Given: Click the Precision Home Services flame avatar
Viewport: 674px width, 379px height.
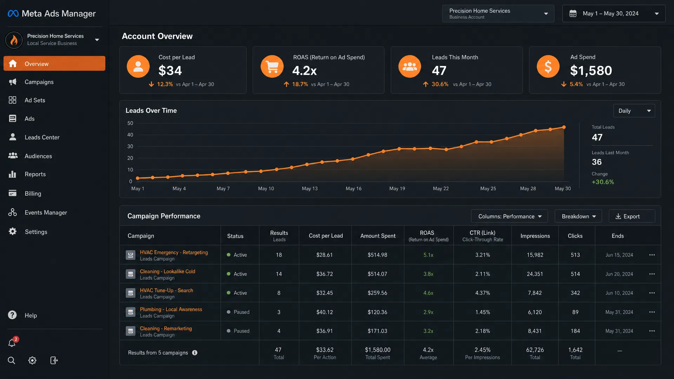Looking at the screenshot, I should (x=14, y=40).
